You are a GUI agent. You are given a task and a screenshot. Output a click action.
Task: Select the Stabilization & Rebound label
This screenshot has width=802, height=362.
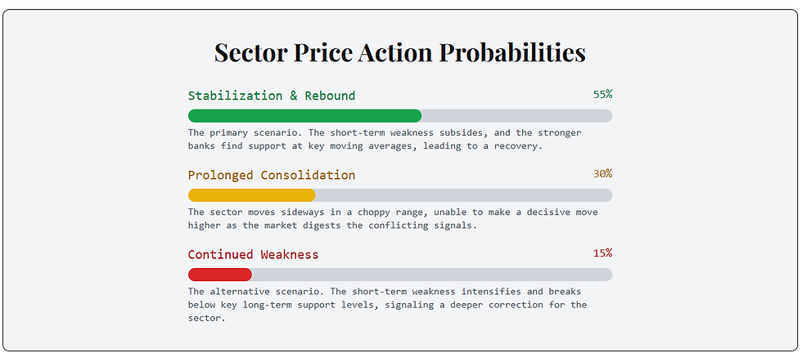coord(272,96)
